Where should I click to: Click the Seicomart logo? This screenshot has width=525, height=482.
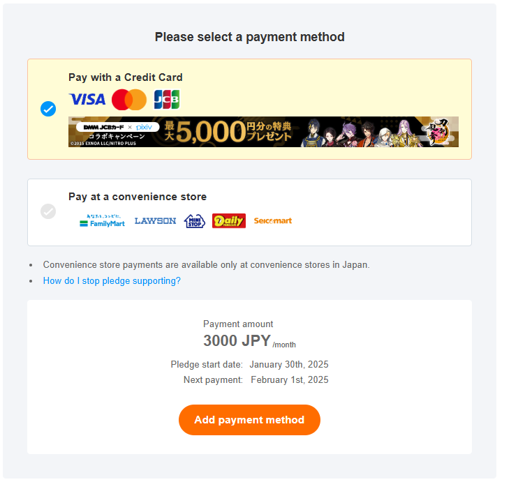tap(273, 221)
